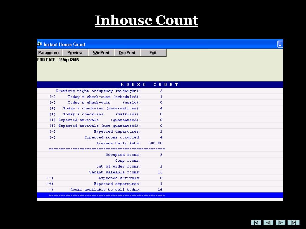306x229 pixels.
Task: Select Expected rooms occupied row
Action: [160, 137]
